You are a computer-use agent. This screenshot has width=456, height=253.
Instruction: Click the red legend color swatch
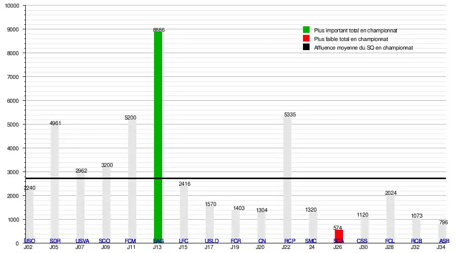pyautogui.click(x=306, y=38)
